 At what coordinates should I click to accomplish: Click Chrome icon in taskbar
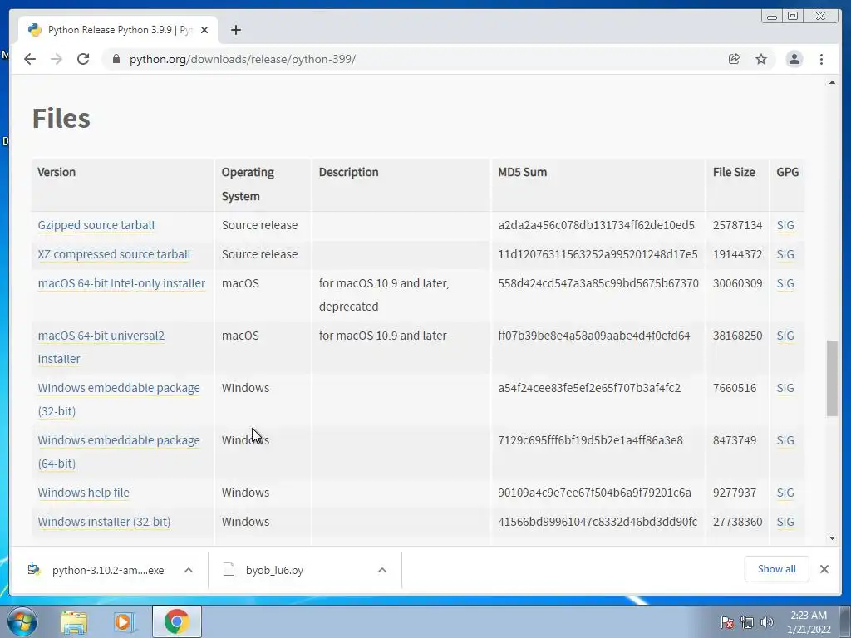(177, 621)
